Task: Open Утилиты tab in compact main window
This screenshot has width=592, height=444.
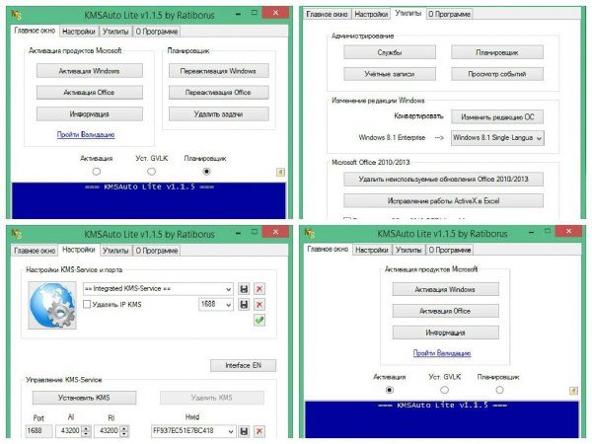Action: tap(408, 250)
